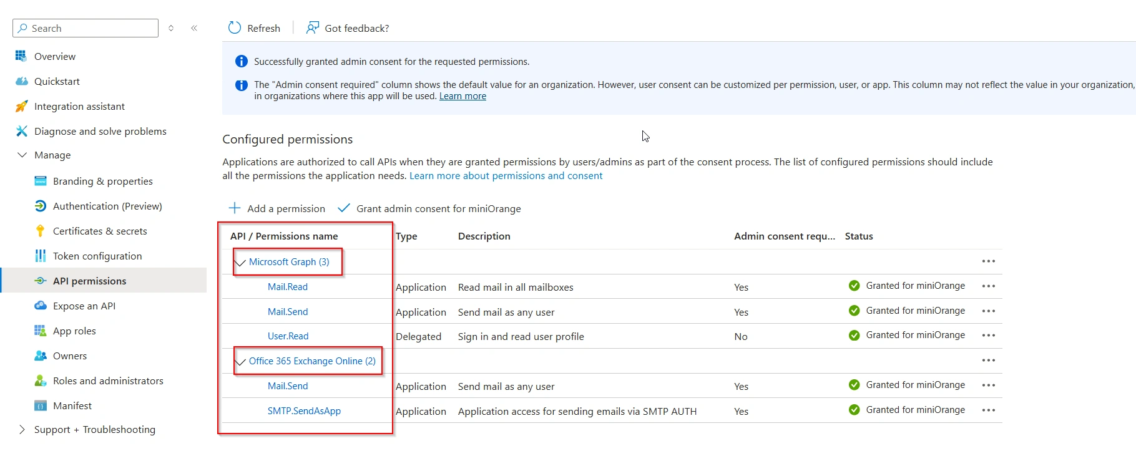Click the Certificates & secrets key icon
1136x451 pixels.
(41, 231)
